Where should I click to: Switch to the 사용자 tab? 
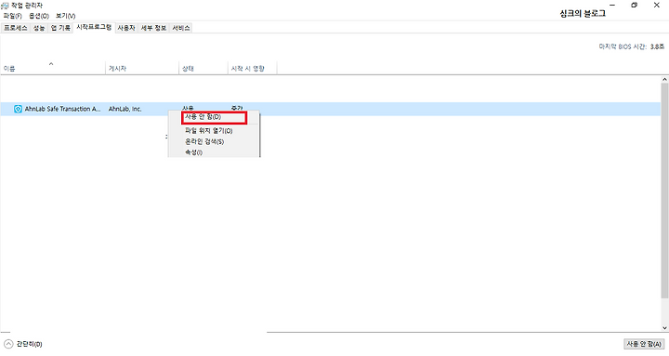126,28
